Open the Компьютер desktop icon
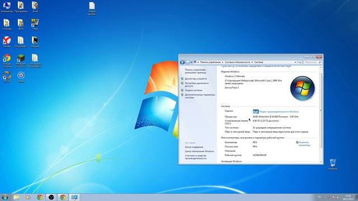The image size is (358, 201). (x=7, y=7)
